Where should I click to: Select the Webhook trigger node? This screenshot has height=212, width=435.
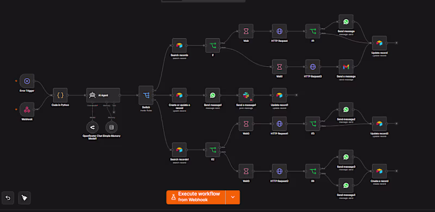(27, 110)
